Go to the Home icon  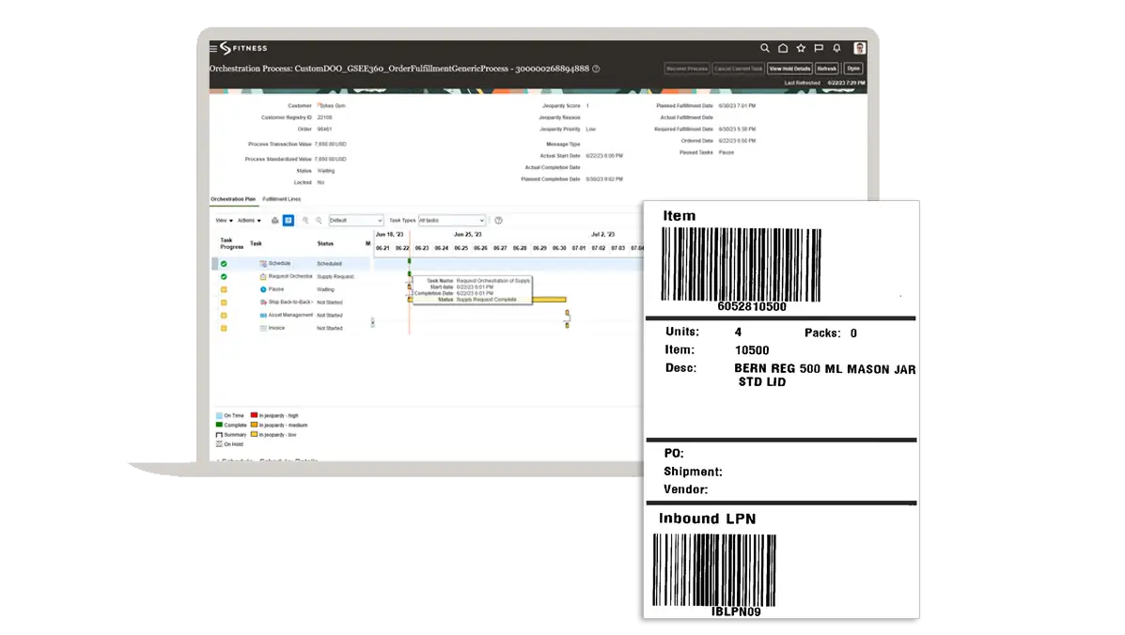point(783,48)
